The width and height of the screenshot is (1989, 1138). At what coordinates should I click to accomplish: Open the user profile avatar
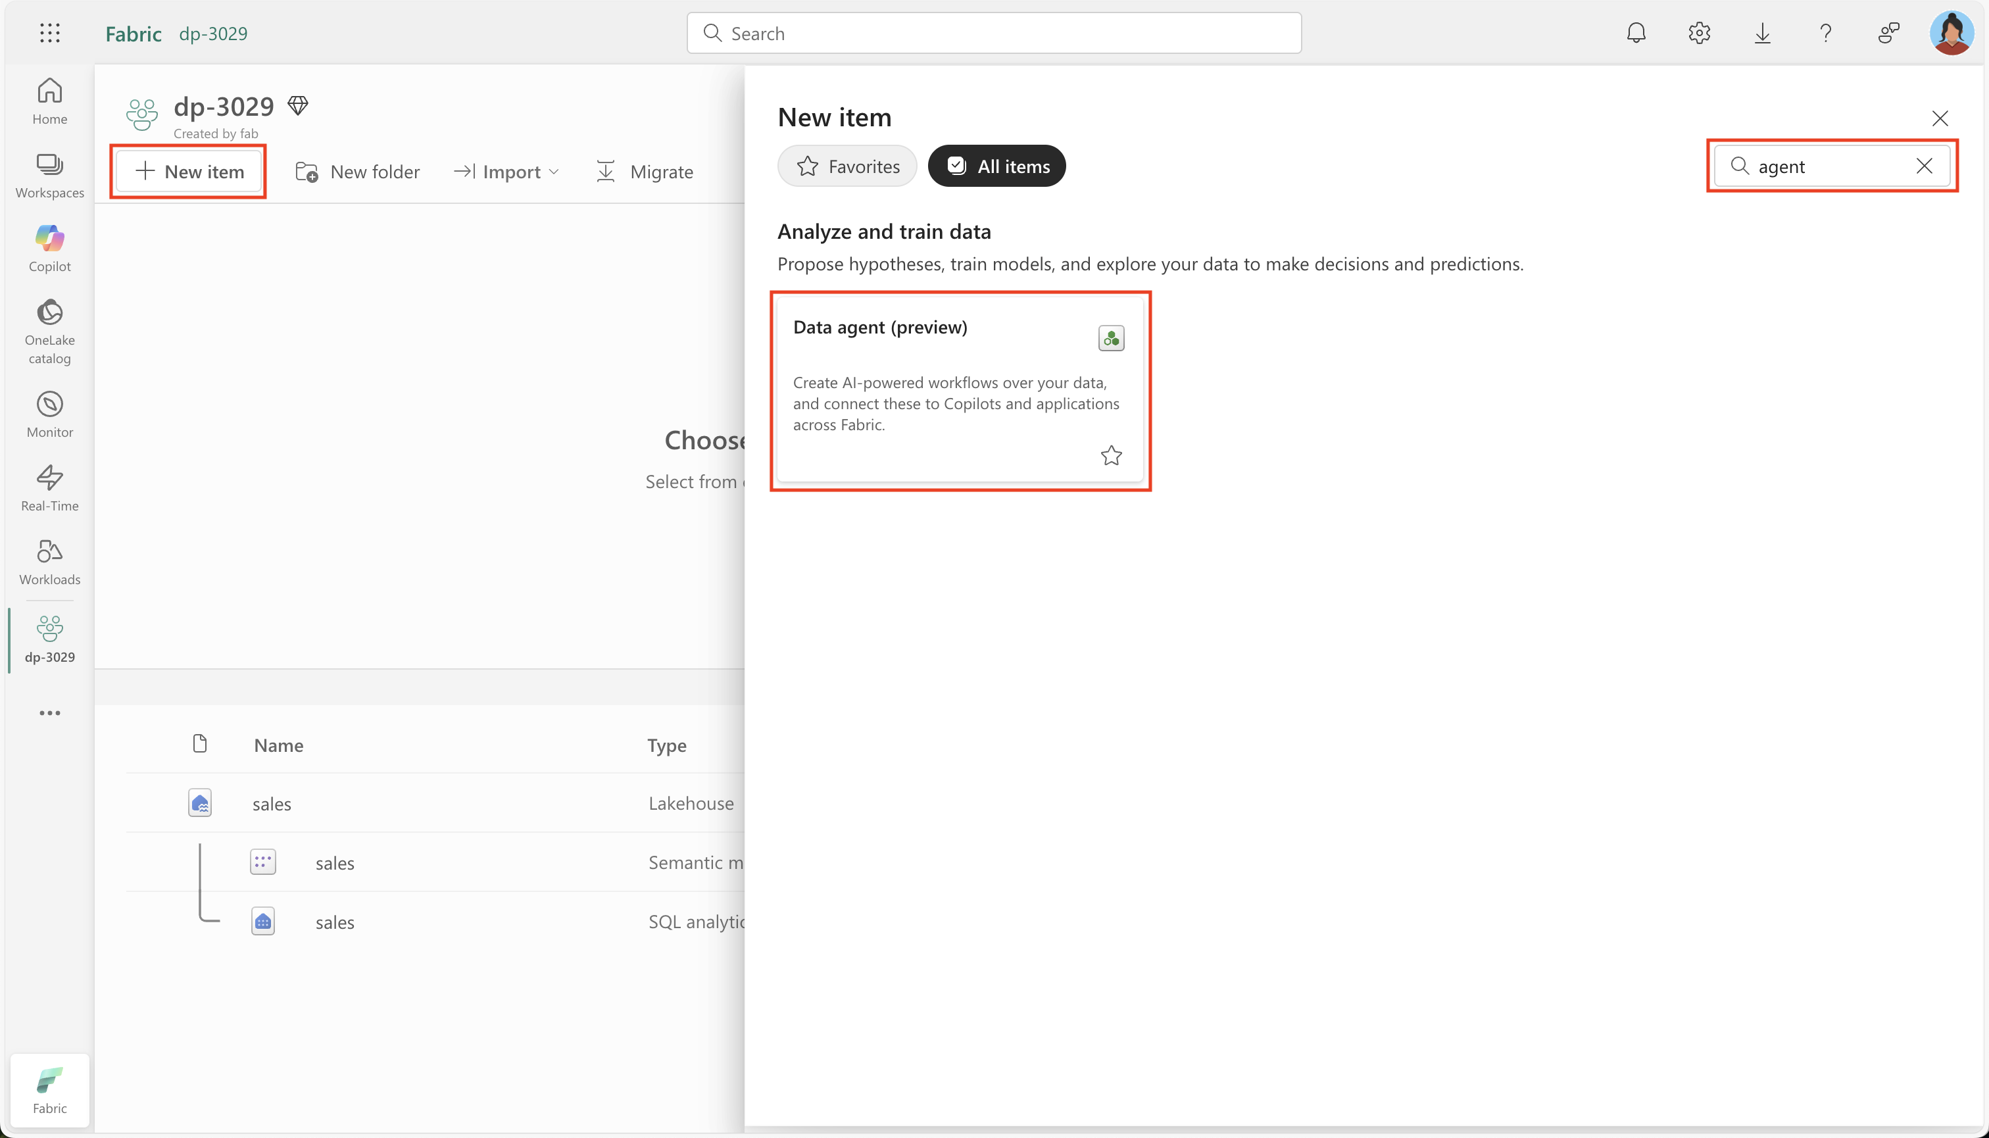pyautogui.click(x=1952, y=33)
